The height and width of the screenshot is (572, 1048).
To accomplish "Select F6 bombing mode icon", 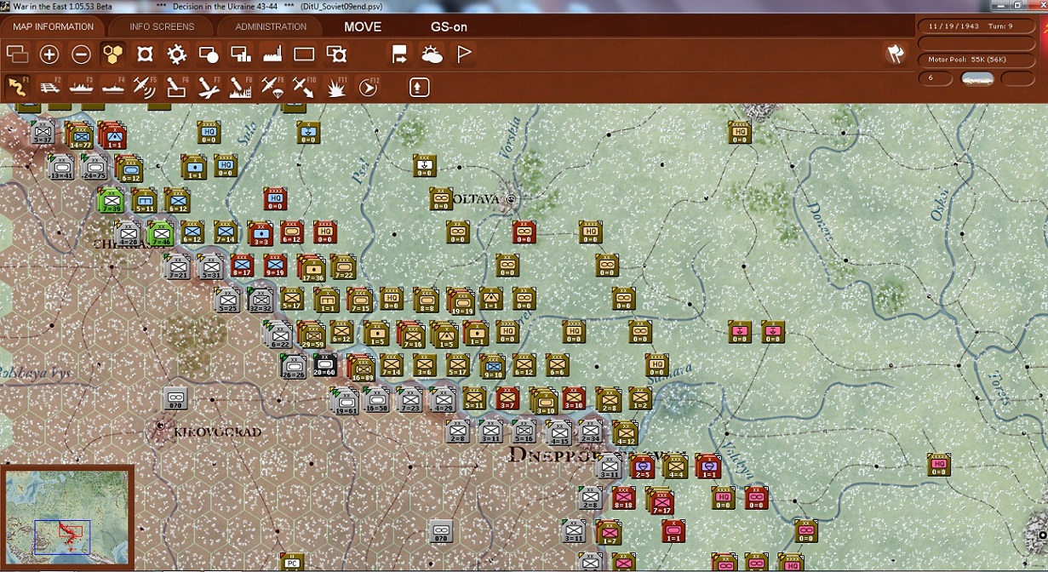I will tap(176, 87).
